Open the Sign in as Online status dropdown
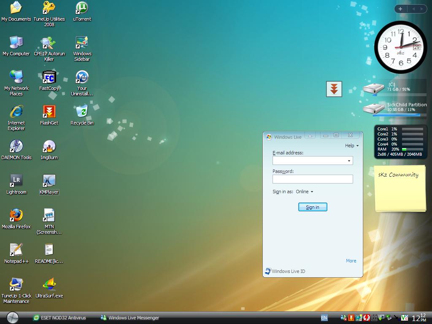Screen dimensions: 432x324 [305, 192]
